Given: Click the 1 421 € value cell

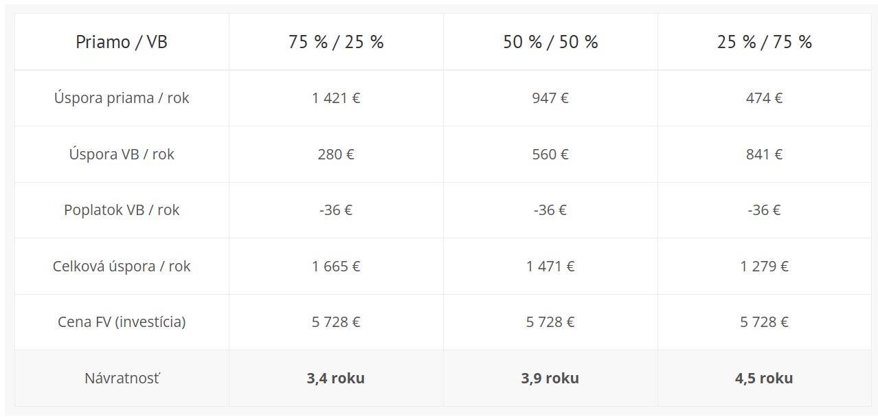Looking at the screenshot, I should pyautogui.click(x=336, y=98).
